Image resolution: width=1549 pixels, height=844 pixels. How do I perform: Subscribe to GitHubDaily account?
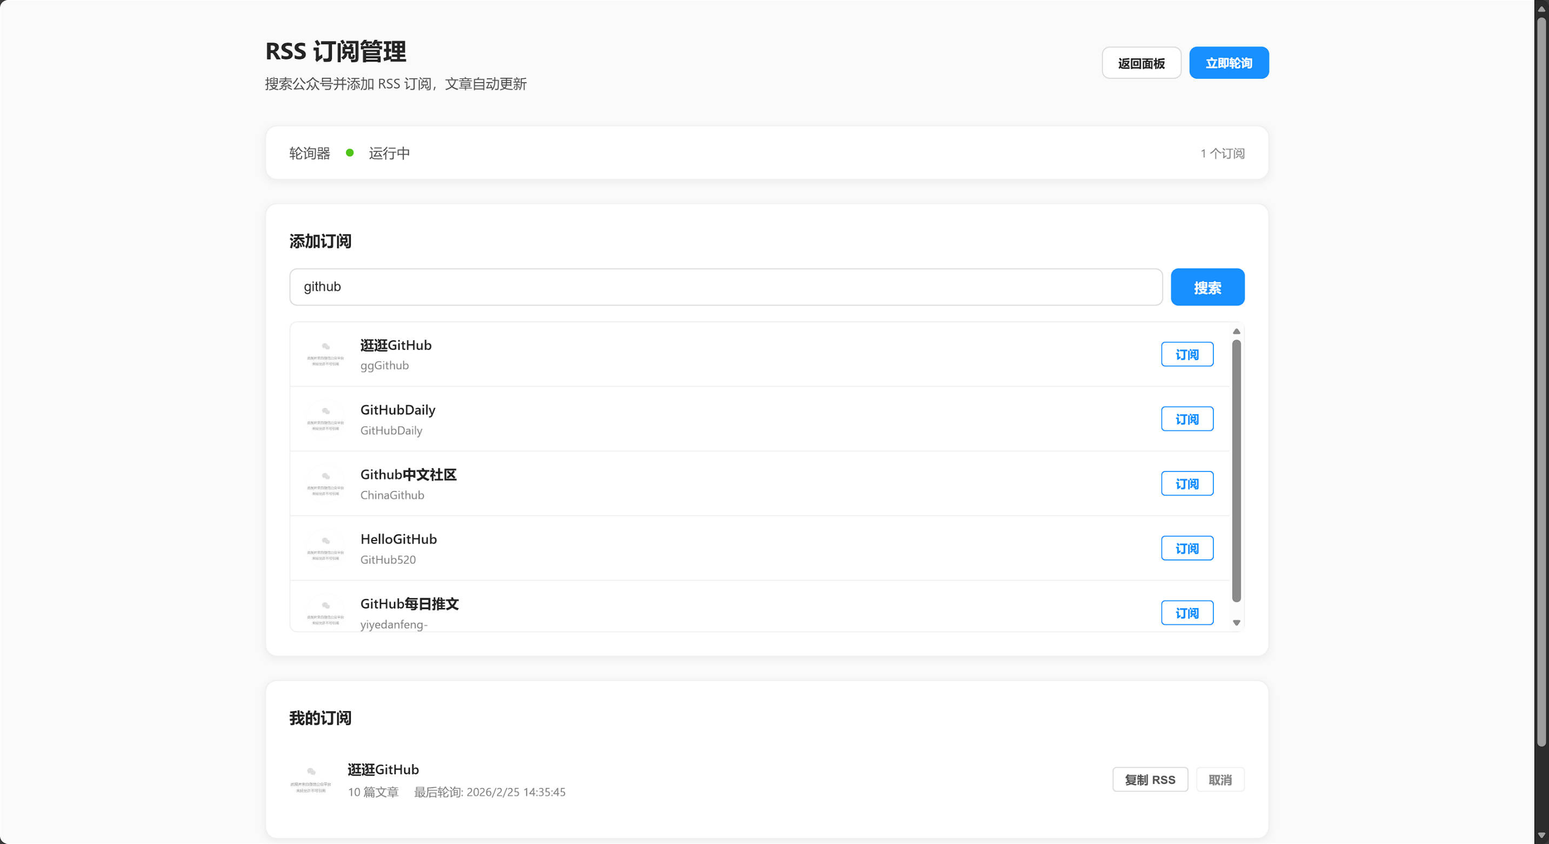coord(1186,418)
